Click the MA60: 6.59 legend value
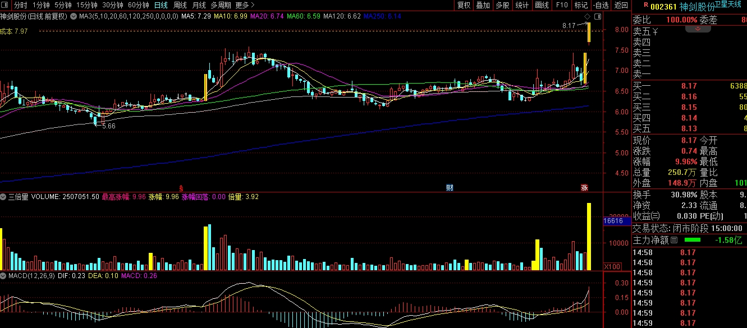Image resolution: width=747 pixels, height=328 pixels. tap(303, 16)
